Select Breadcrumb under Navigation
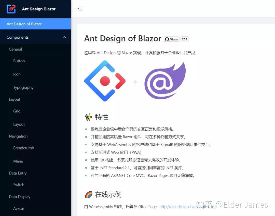275x216 pixels. [x=23, y=148]
